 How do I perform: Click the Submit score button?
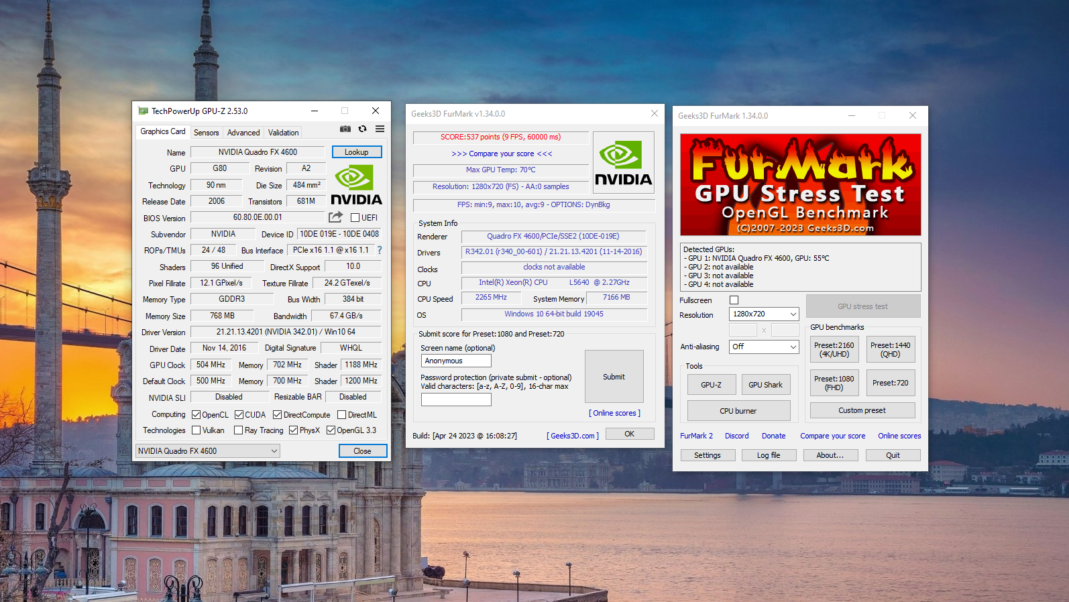point(614,377)
